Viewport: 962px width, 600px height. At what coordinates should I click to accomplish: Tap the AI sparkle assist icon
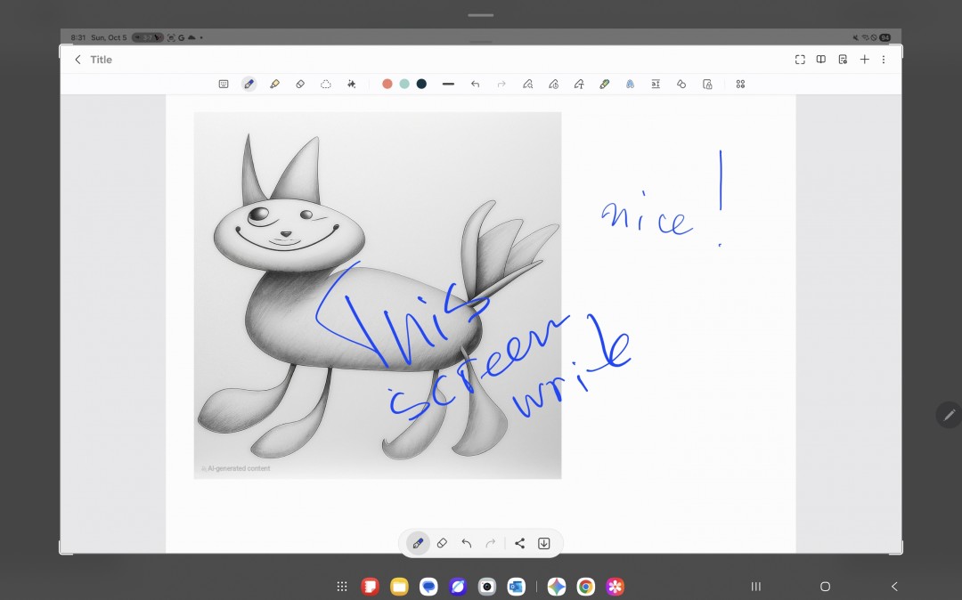click(x=352, y=84)
